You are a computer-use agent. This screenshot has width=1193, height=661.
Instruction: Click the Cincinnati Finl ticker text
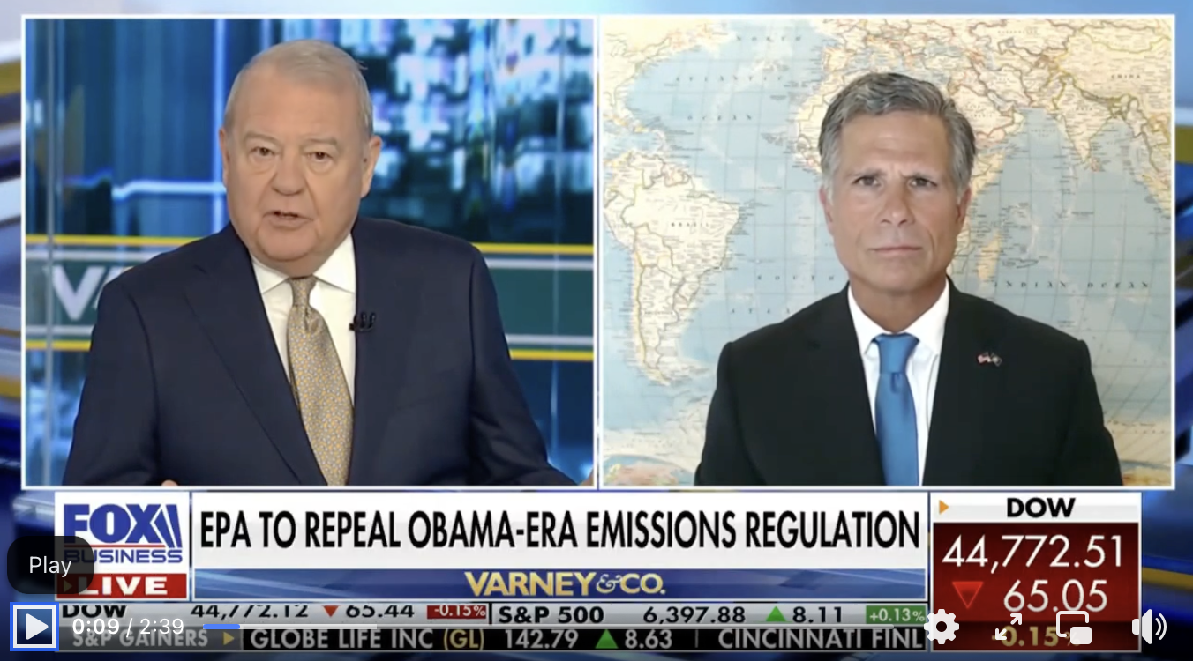(822, 637)
